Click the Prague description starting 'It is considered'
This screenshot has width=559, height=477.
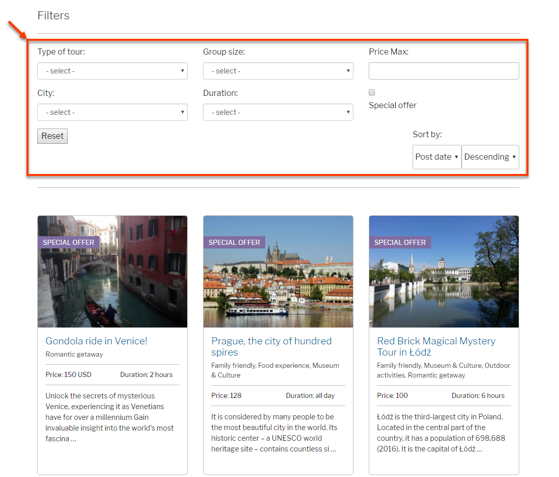point(274,433)
